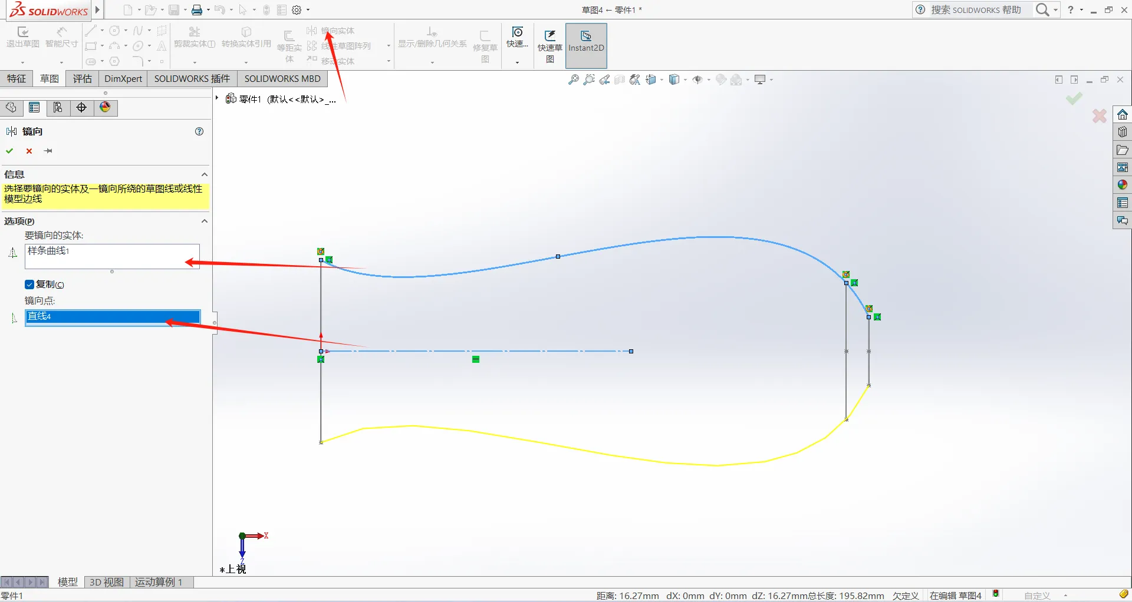Open the DimXpertManager crosshair tab

pyautogui.click(x=81, y=107)
